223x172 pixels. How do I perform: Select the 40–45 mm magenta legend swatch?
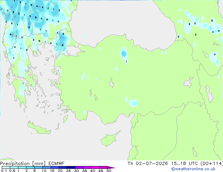tap(95, 167)
